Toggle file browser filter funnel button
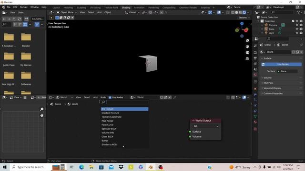Viewport: 305px width, 171px height. [x=37, y=24]
